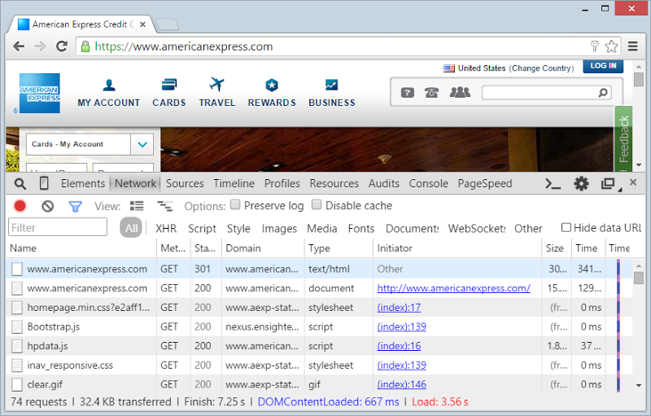Toggle the blue filter funnel icon
The height and width of the screenshot is (416, 651).
click(75, 206)
